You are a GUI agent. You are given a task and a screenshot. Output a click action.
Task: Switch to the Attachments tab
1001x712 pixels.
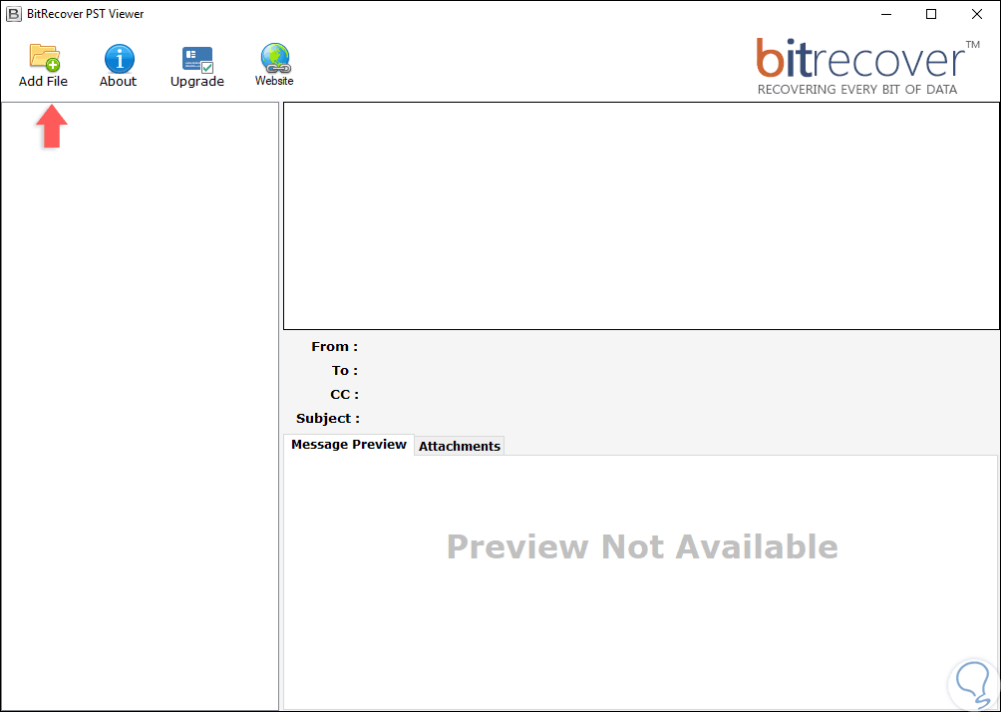click(459, 446)
